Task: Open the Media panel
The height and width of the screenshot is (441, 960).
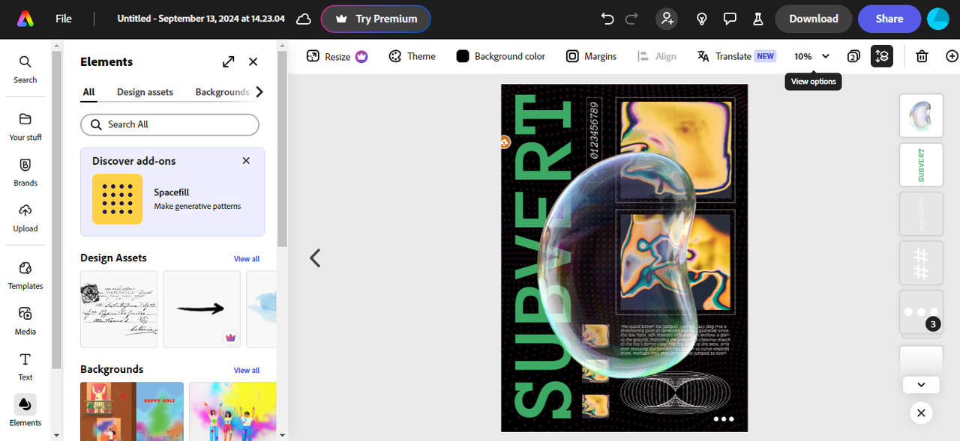Action: pyautogui.click(x=25, y=321)
